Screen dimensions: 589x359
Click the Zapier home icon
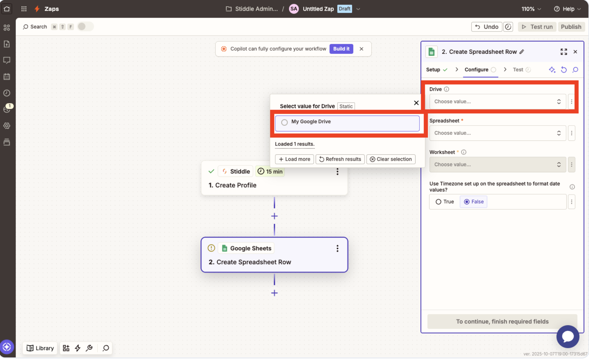[7, 9]
